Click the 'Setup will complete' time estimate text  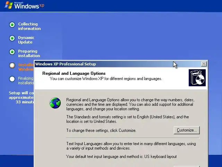pyautogui.click(x=22, y=97)
